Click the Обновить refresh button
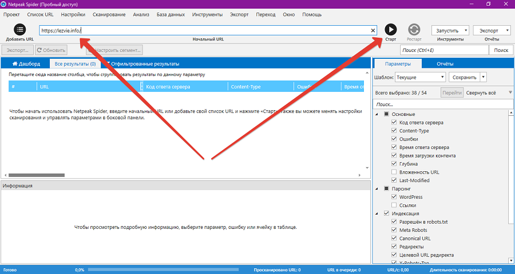Image resolution: width=515 pixels, height=274 pixels. click(x=51, y=50)
